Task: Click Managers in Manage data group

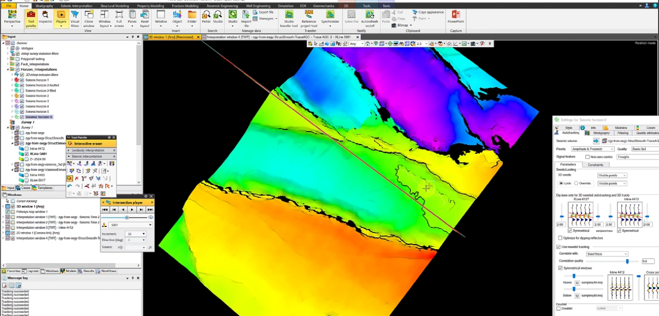Action: coord(265,19)
